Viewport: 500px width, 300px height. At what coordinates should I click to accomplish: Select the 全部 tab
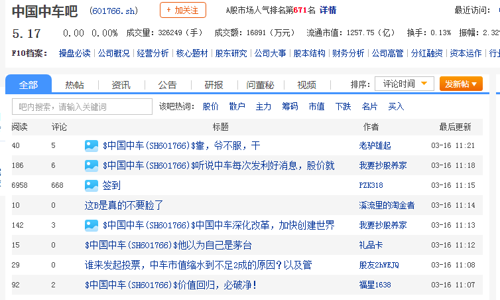[29, 84]
